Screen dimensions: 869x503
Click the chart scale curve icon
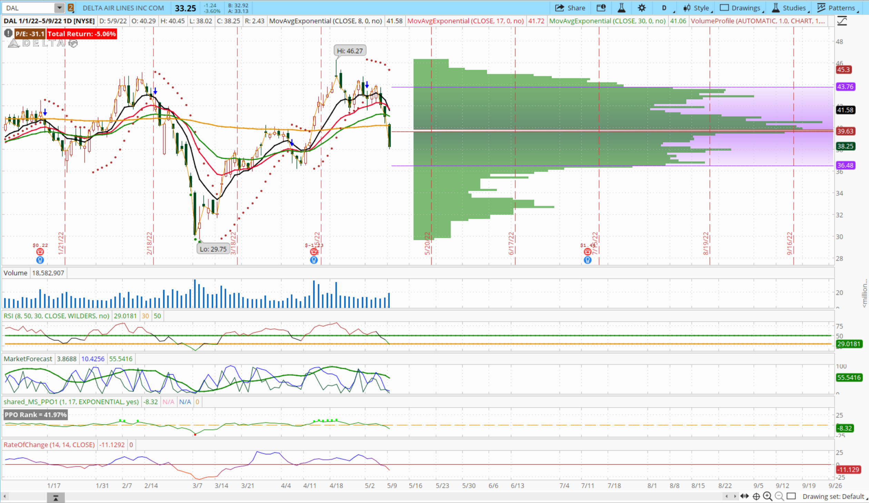point(842,21)
